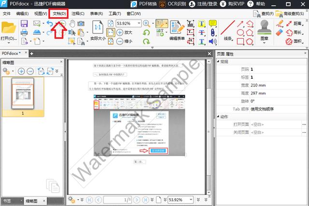Select the arrow drawing tool

coord(240,24)
